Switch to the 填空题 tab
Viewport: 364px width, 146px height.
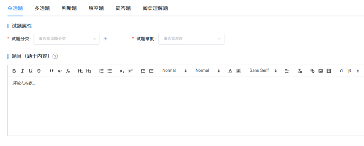pyautogui.click(x=96, y=8)
